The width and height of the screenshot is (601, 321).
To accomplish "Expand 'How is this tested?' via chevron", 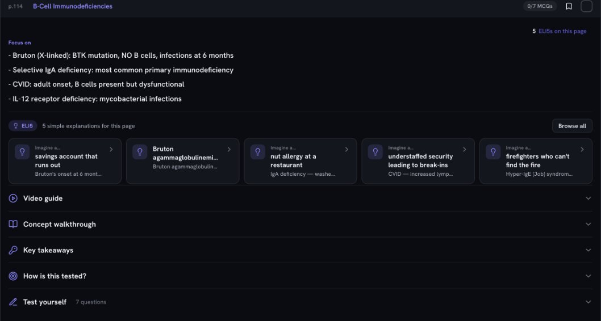I will pyautogui.click(x=588, y=276).
